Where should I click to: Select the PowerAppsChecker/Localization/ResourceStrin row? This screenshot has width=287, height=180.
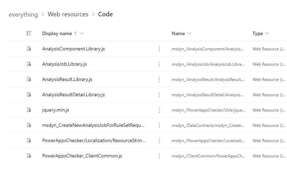(94, 141)
